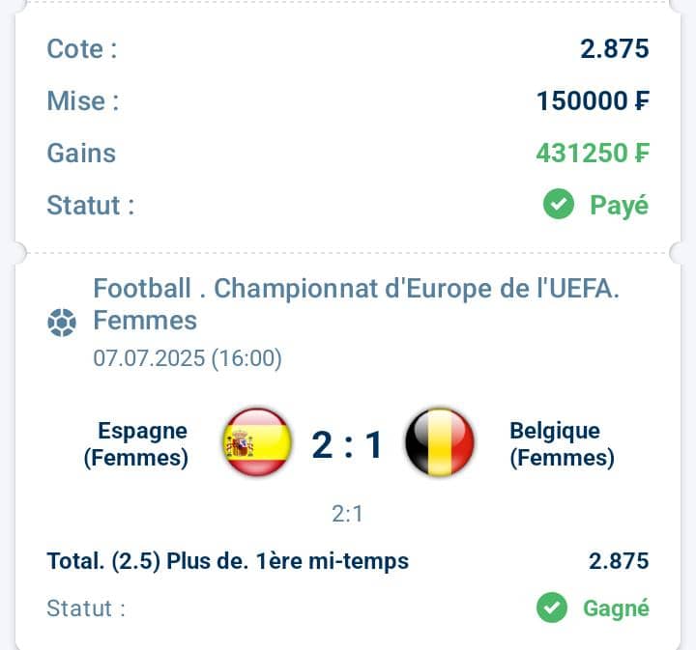Screen dimensions: 696x650
Task: Click the green Payé checkmark icon
Action: click(559, 205)
